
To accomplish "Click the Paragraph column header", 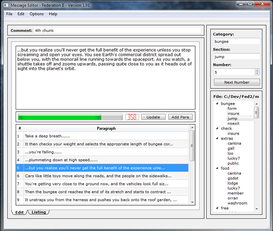I will pyautogui.click(x=106, y=128).
